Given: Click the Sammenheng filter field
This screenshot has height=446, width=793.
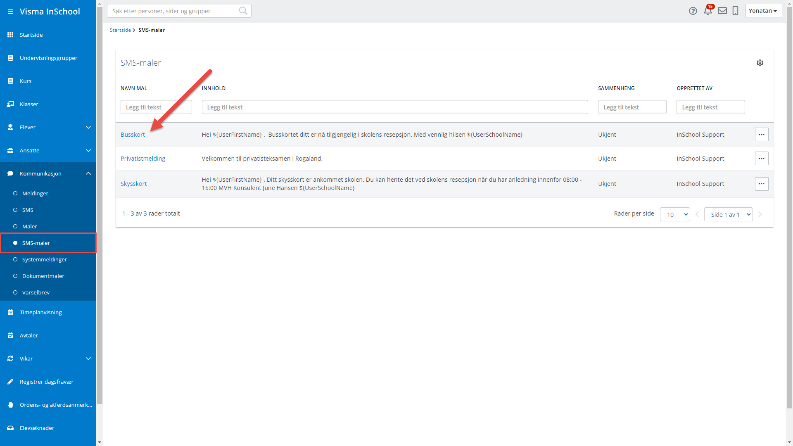Looking at the screenshot, I should pyautogui.click(x=632, y=107).
